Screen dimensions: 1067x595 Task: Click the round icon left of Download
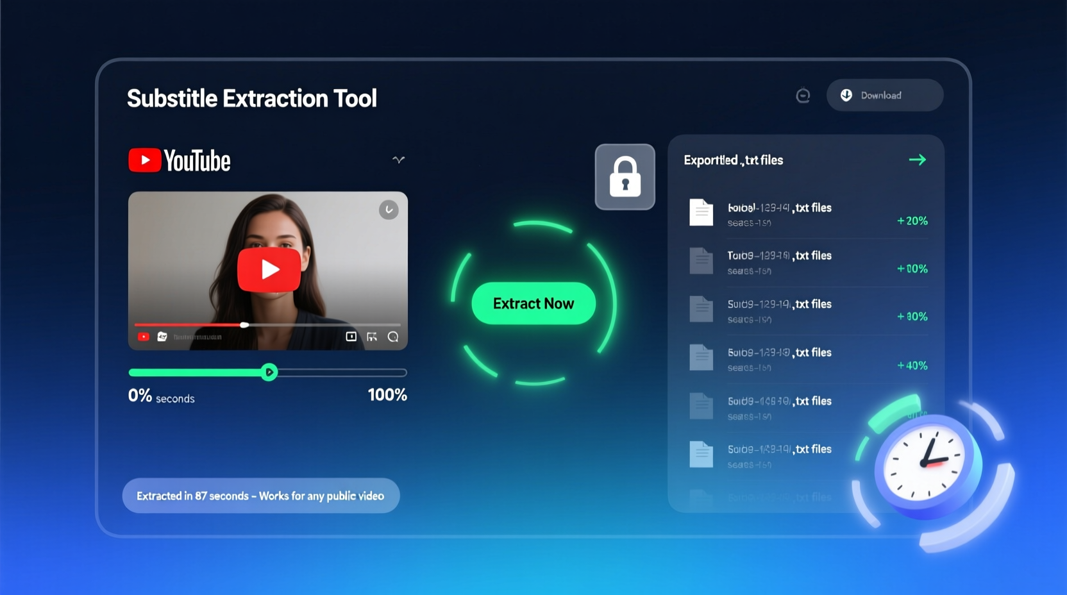point(803,96)
